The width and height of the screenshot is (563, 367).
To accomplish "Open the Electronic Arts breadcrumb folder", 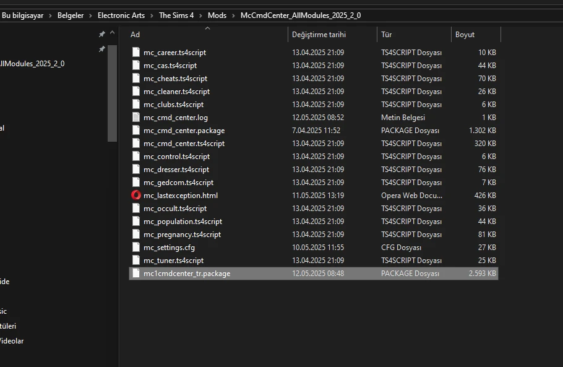I will pyautogui.click(x=121, y=15).
